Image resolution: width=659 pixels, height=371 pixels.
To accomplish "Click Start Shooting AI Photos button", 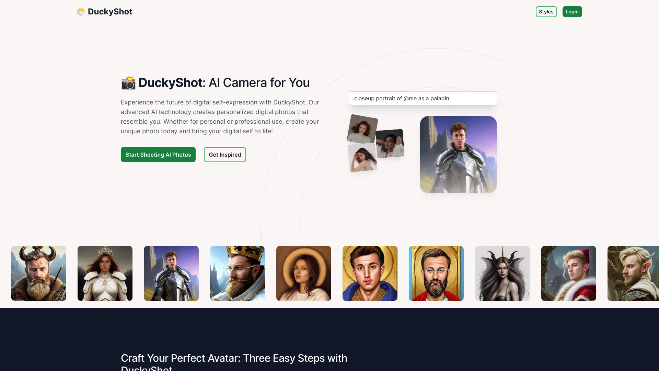I will 158,154.
